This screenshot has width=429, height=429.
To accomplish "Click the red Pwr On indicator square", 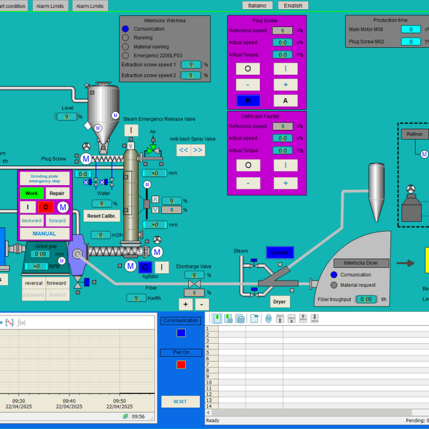I will pyautogui.click(x=181, y=365).
